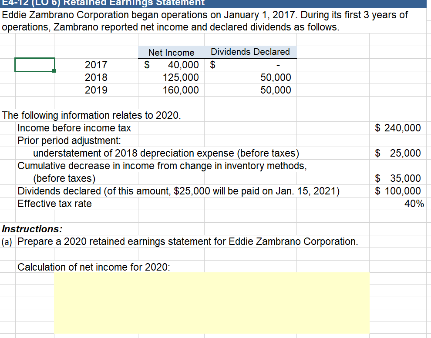
Task: Click the 'Instructions:' heading
Action: tap(32, 229)
